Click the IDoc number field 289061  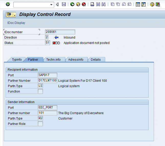click(60, 32)
